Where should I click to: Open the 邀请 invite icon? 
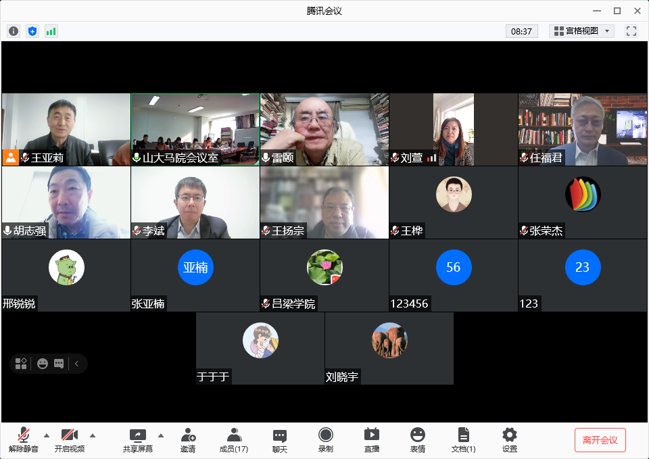coord(188,439)
